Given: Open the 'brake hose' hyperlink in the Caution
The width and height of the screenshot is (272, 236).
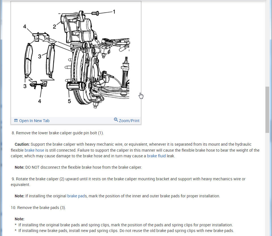Looking at the screenshot, I should coord(34,150).
